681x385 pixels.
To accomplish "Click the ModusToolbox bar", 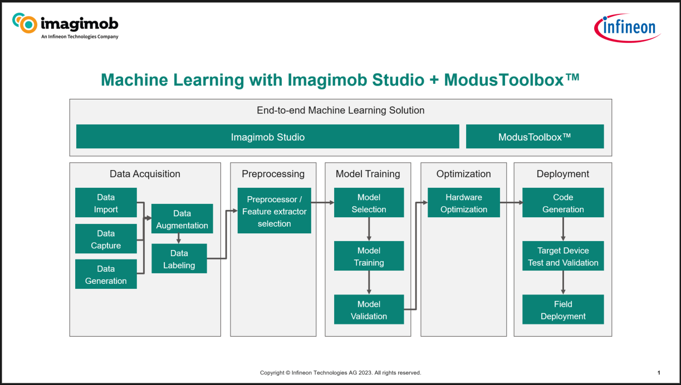I will [x=535, y=136].
